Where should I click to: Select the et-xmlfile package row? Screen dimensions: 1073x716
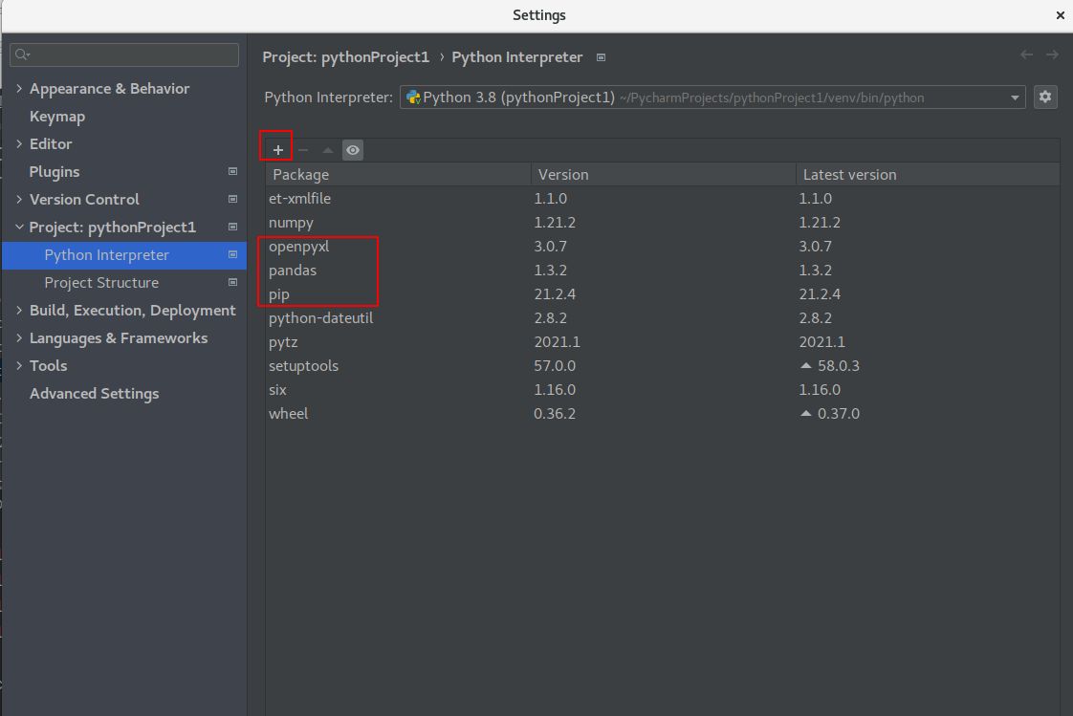click(663, 198)
